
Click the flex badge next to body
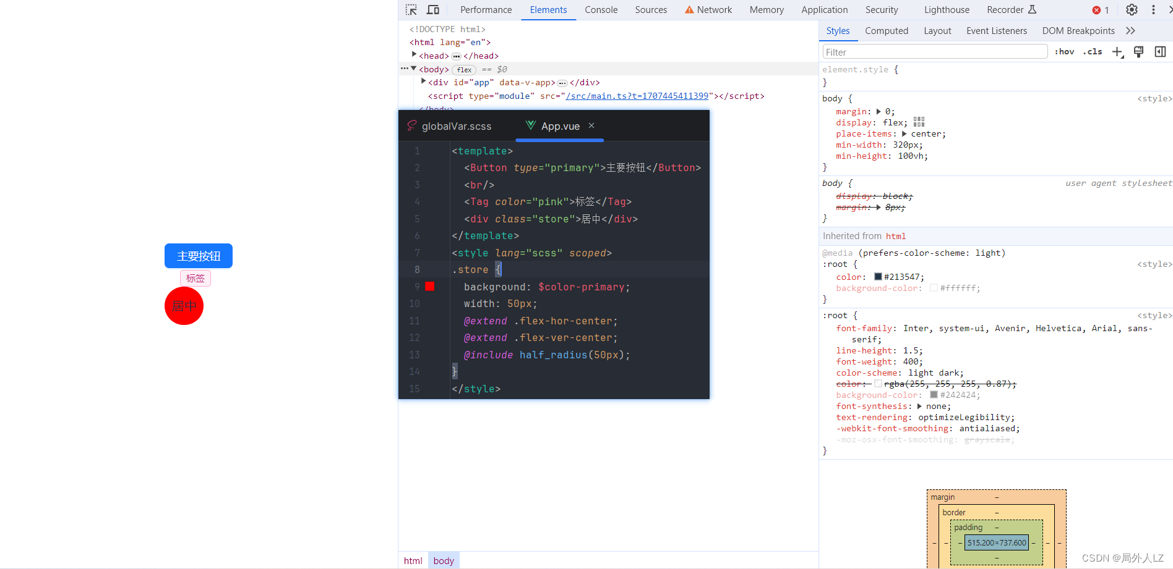coord(464,70)
